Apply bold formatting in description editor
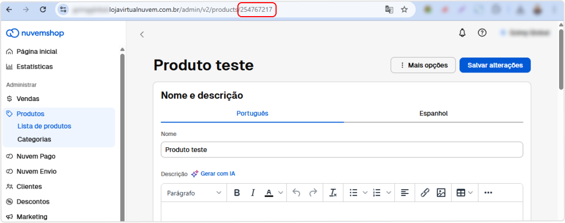The height and width of the screenshot is (223, 565). pyautogui.click(x=237, y=193)
